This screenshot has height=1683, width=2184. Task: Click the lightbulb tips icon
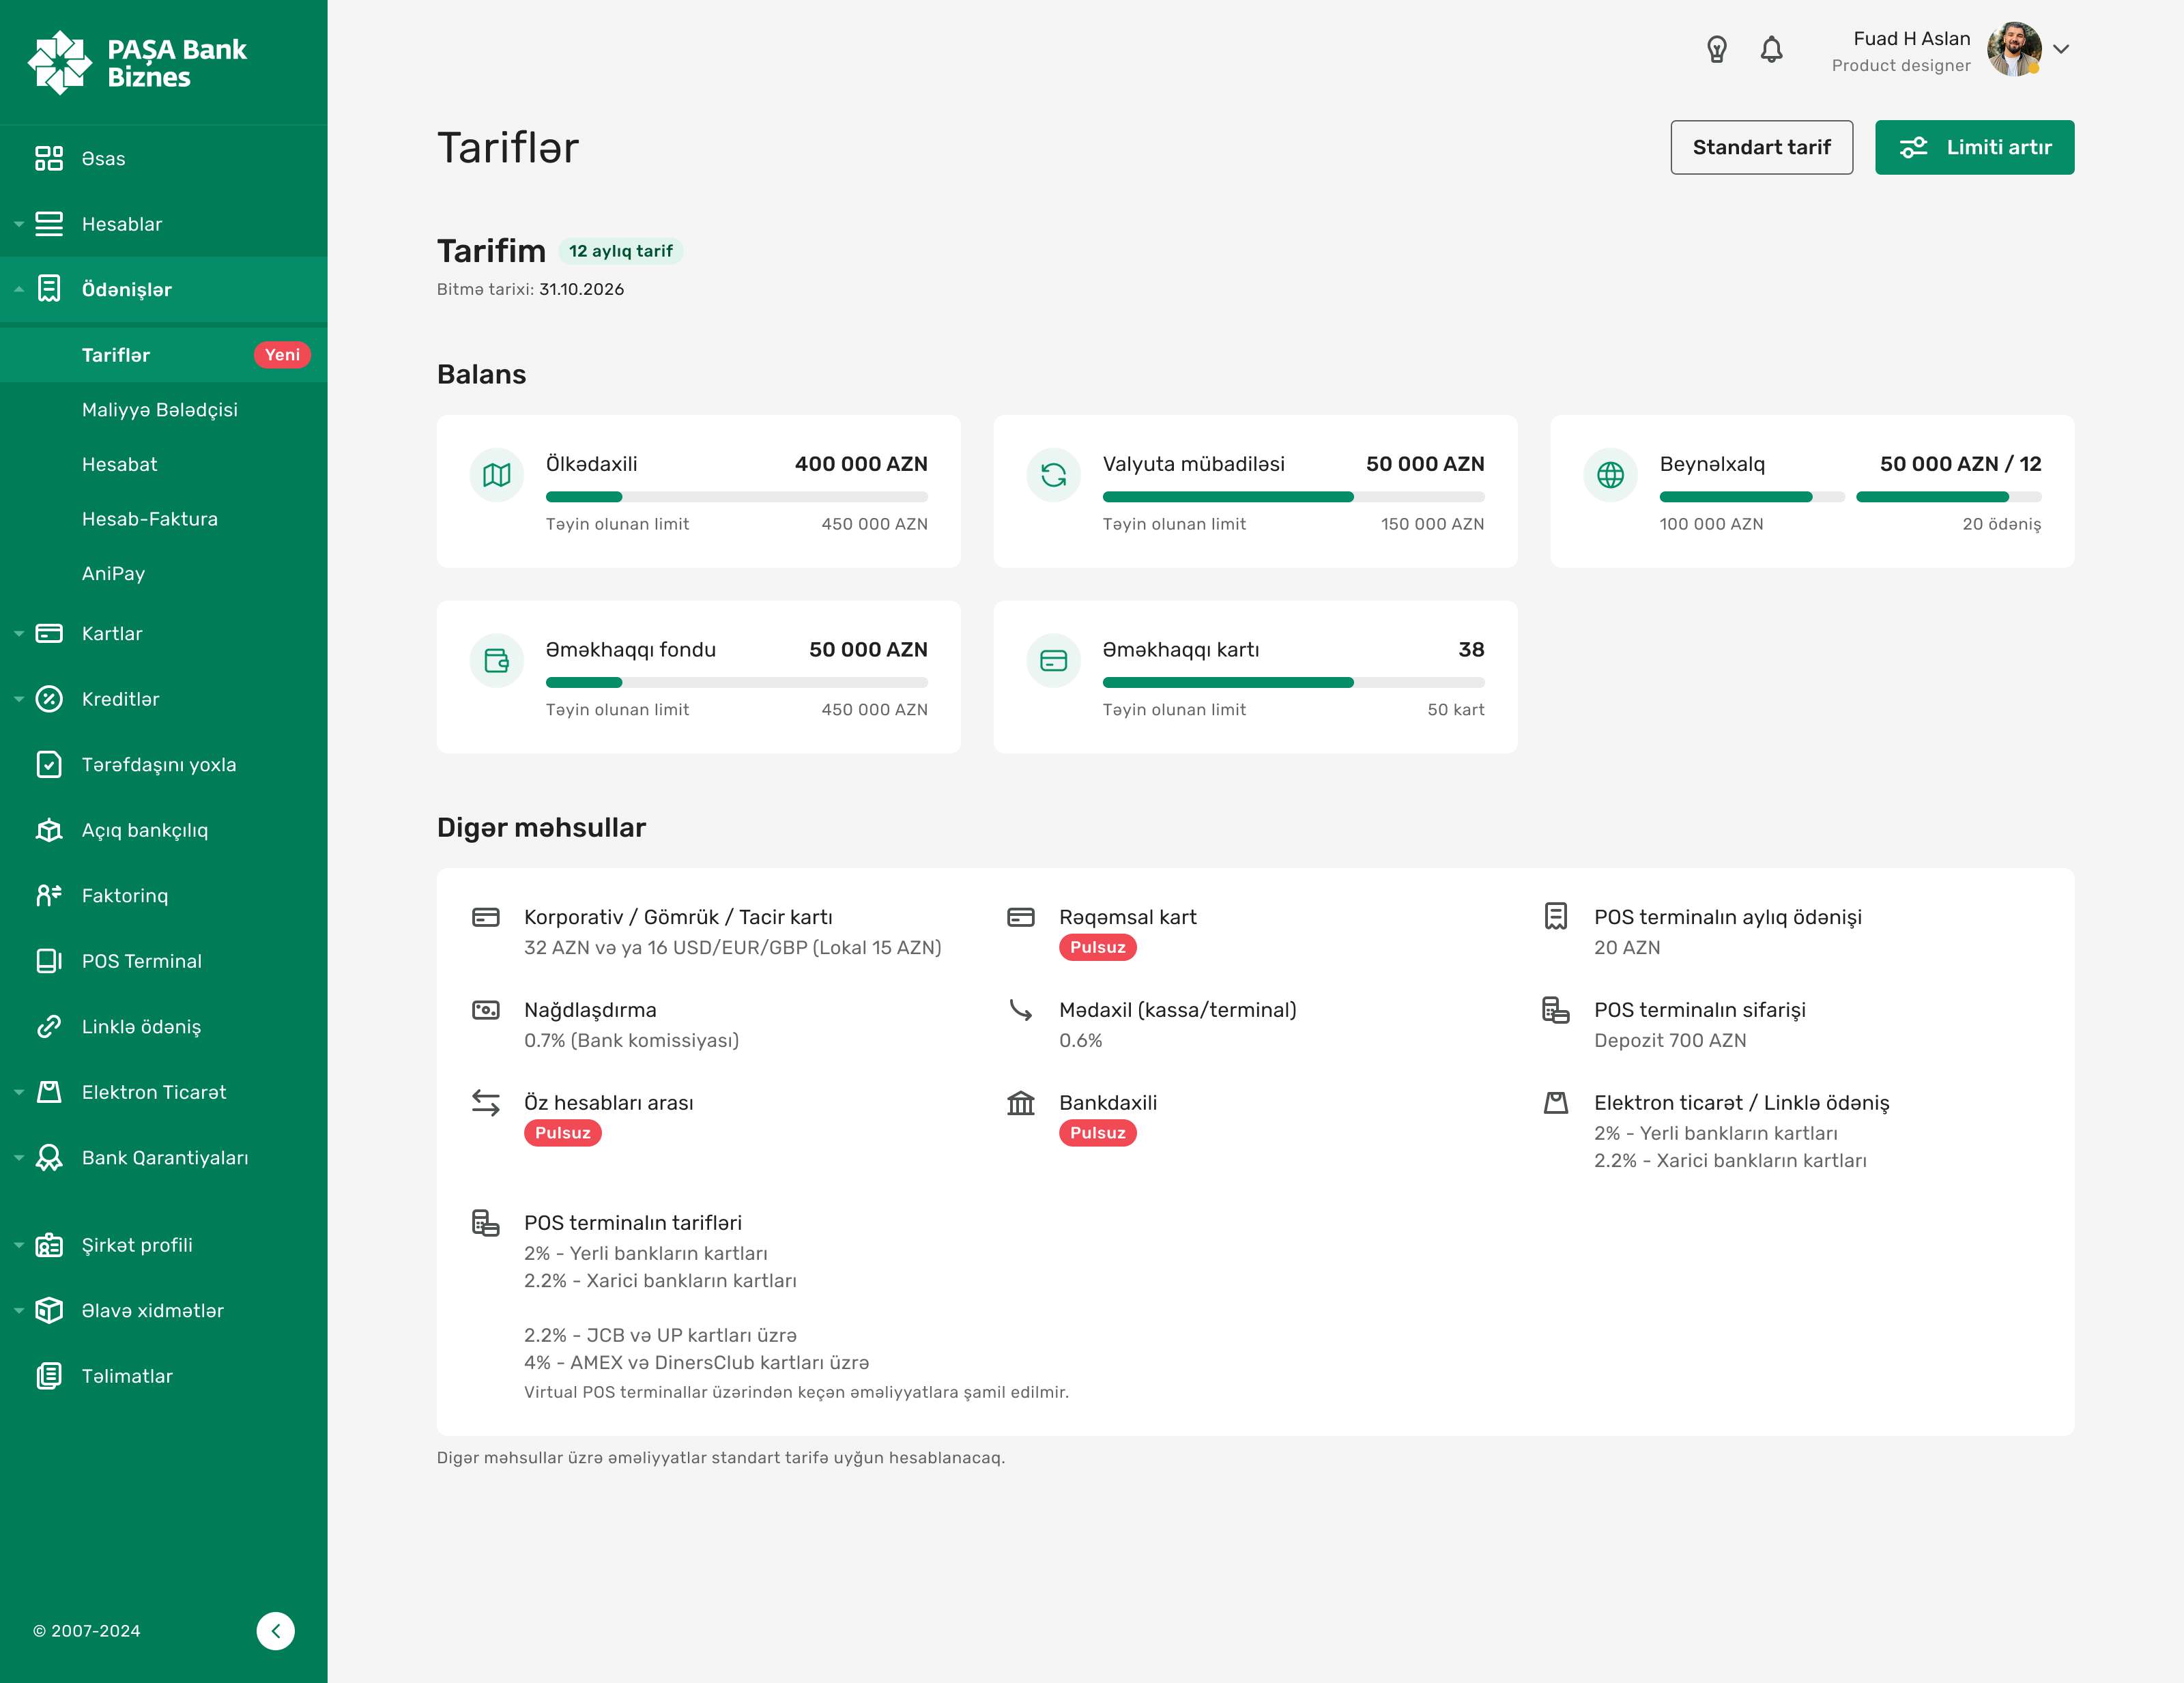(x=1716, y=49)
